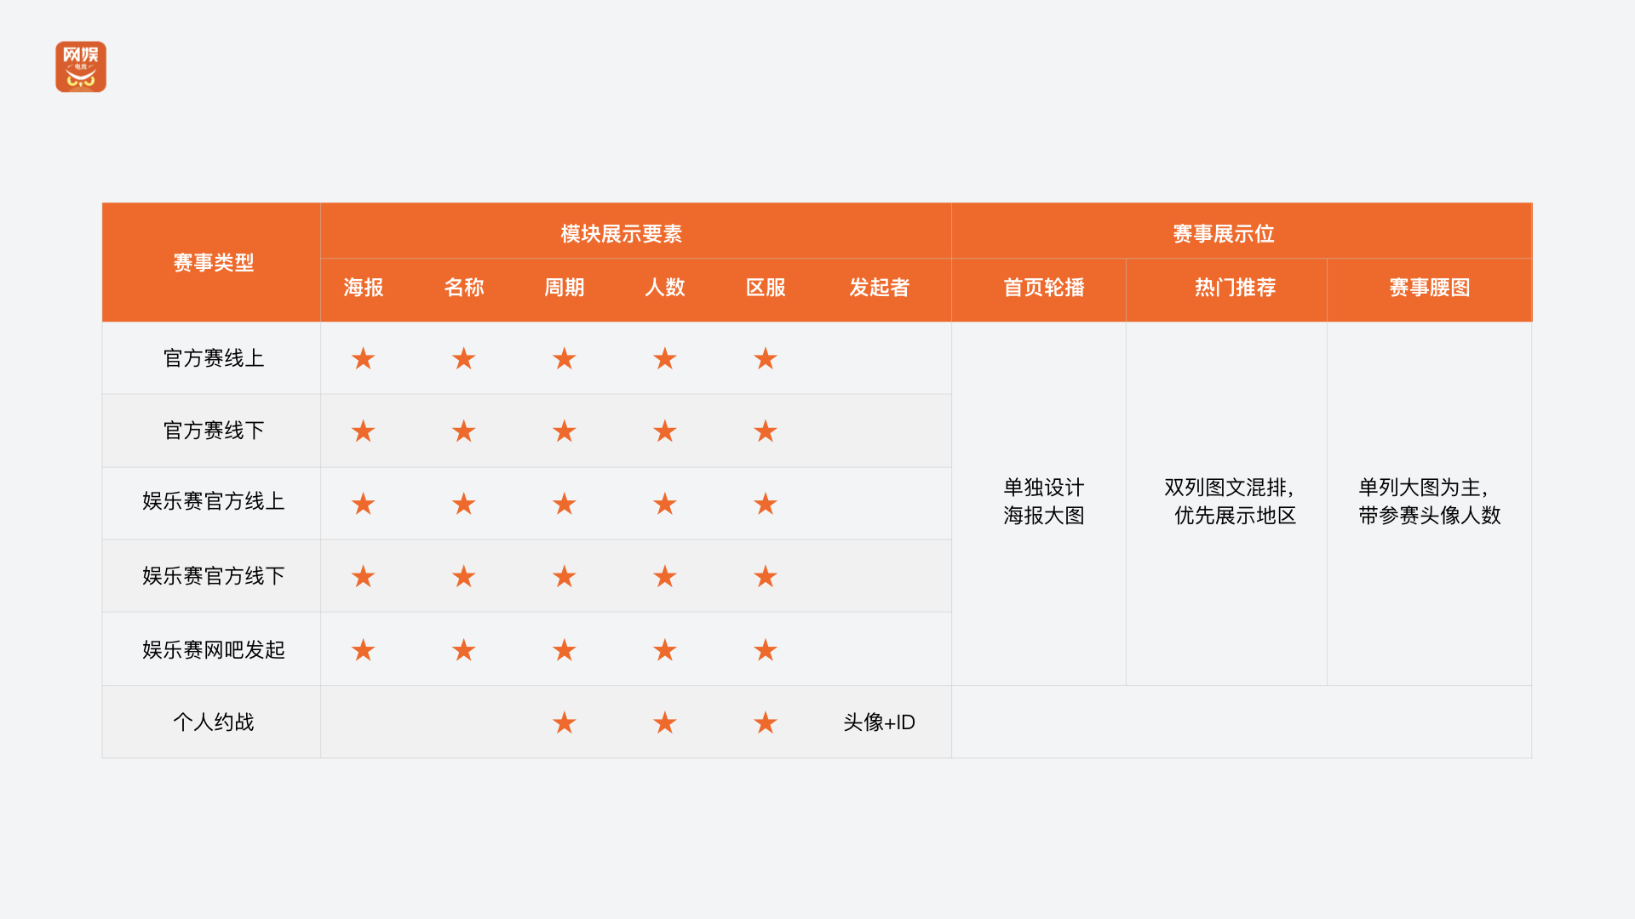Click the 周期 star in 个人约战 row
Image resolution: width=1635 pixels, height=919 pixels.
click(x=565, y=722)
